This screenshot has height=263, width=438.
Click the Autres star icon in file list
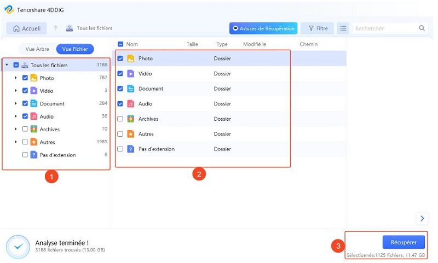[131, 134]
